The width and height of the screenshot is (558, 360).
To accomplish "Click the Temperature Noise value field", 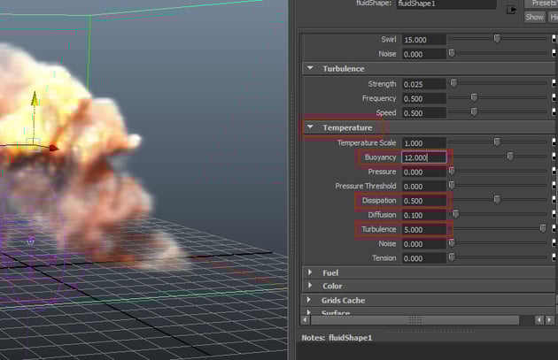I will pyautogui.click(x=424, y=244).
